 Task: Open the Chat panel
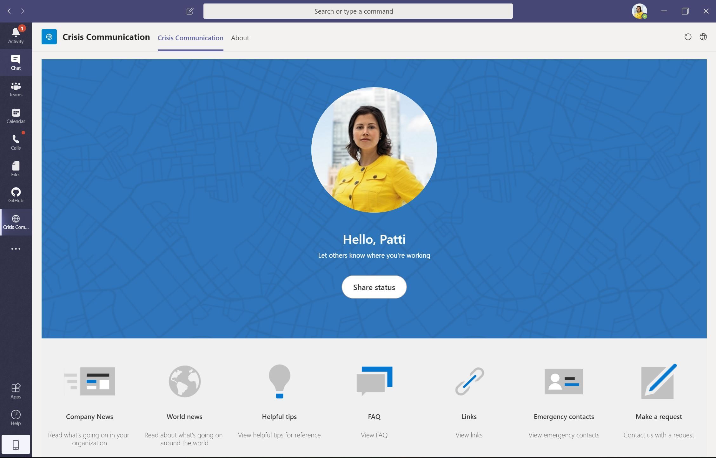(x=16, y=62)
